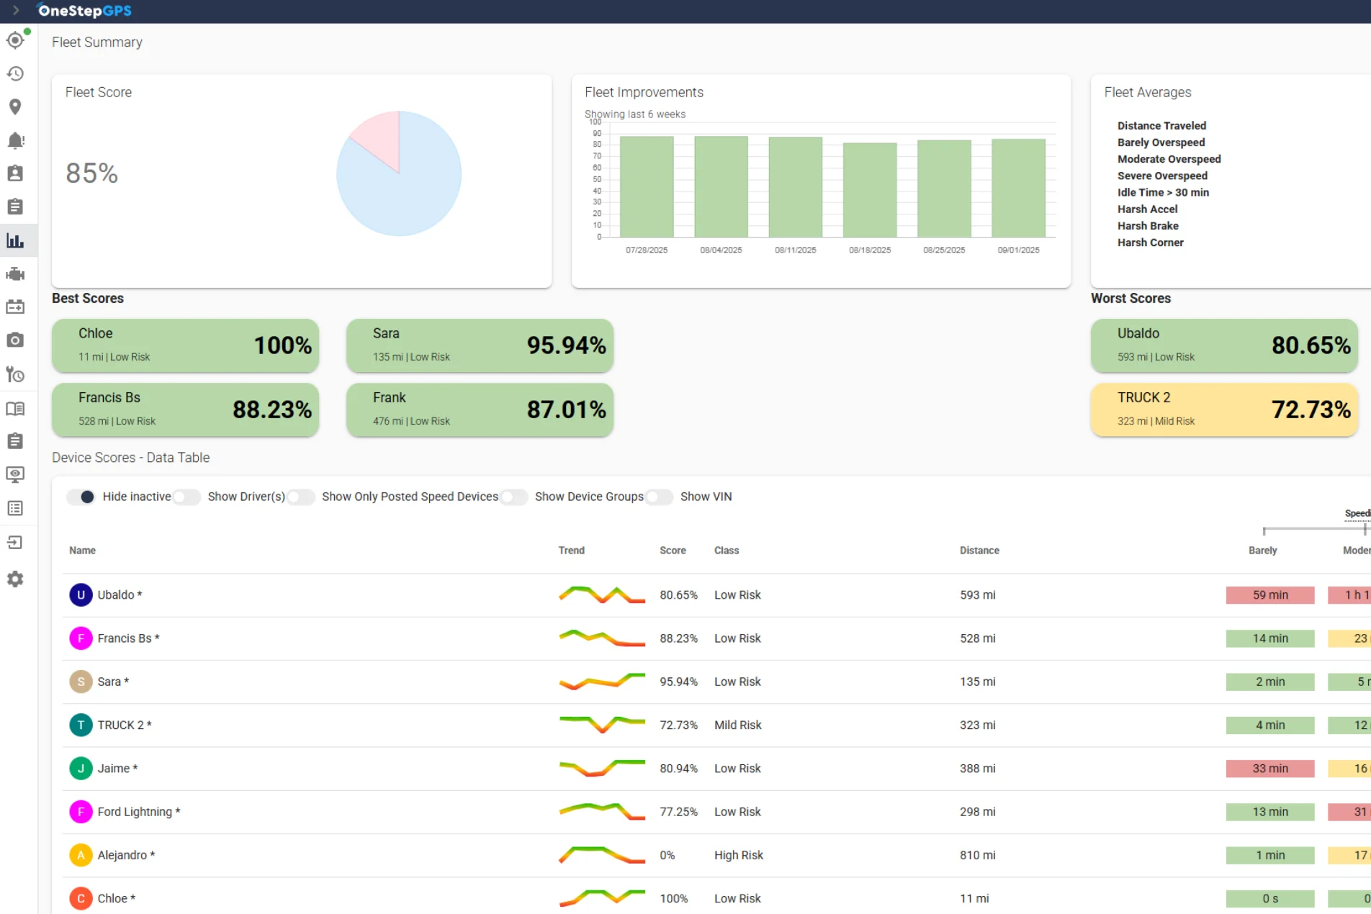Click TRUCK 2 teal T avatar

81,725
